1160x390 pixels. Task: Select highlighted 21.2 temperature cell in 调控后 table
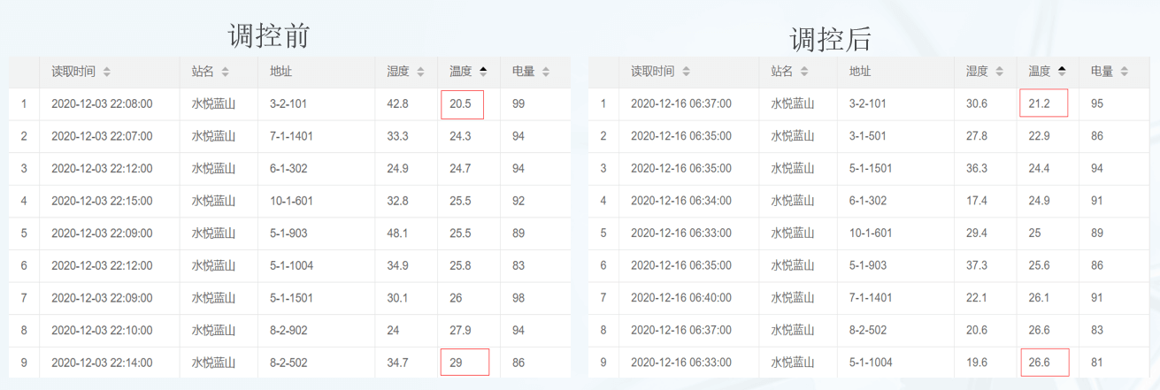[1043, 104]
